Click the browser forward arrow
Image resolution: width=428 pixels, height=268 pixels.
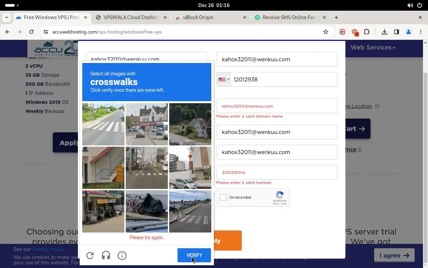[19, 32]
